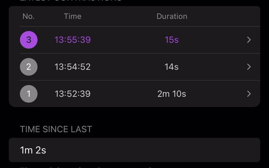Screen dimensions: 269x168
Task: Tap the 14s duration value
Action: click(x=171, y=67)
